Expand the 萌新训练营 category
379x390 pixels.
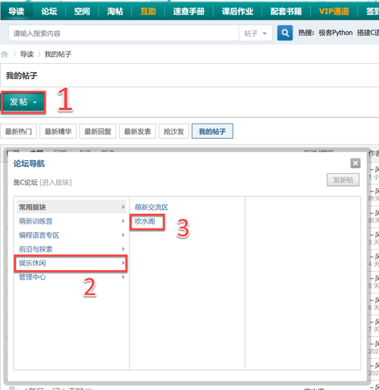click(71, 221)
